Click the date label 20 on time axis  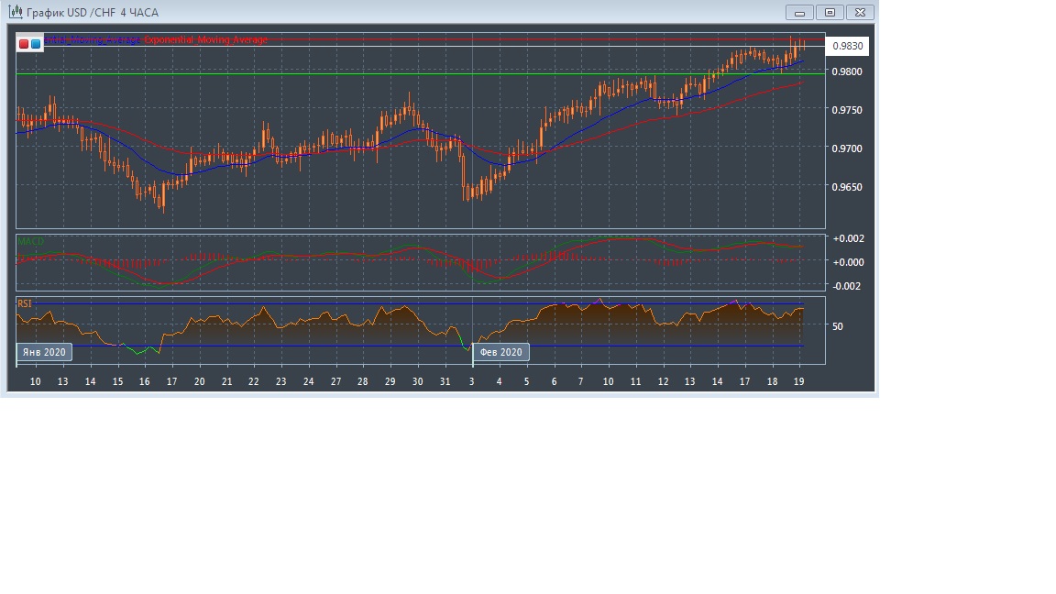[199, 382]
